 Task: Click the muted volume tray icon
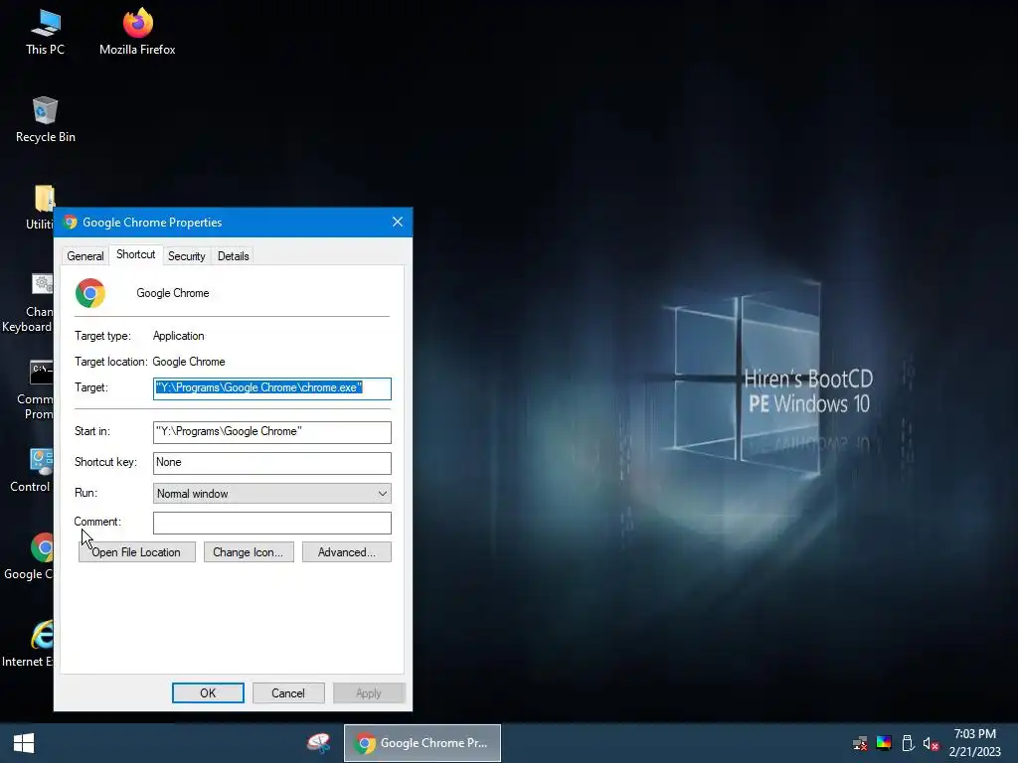coord(931,743)
